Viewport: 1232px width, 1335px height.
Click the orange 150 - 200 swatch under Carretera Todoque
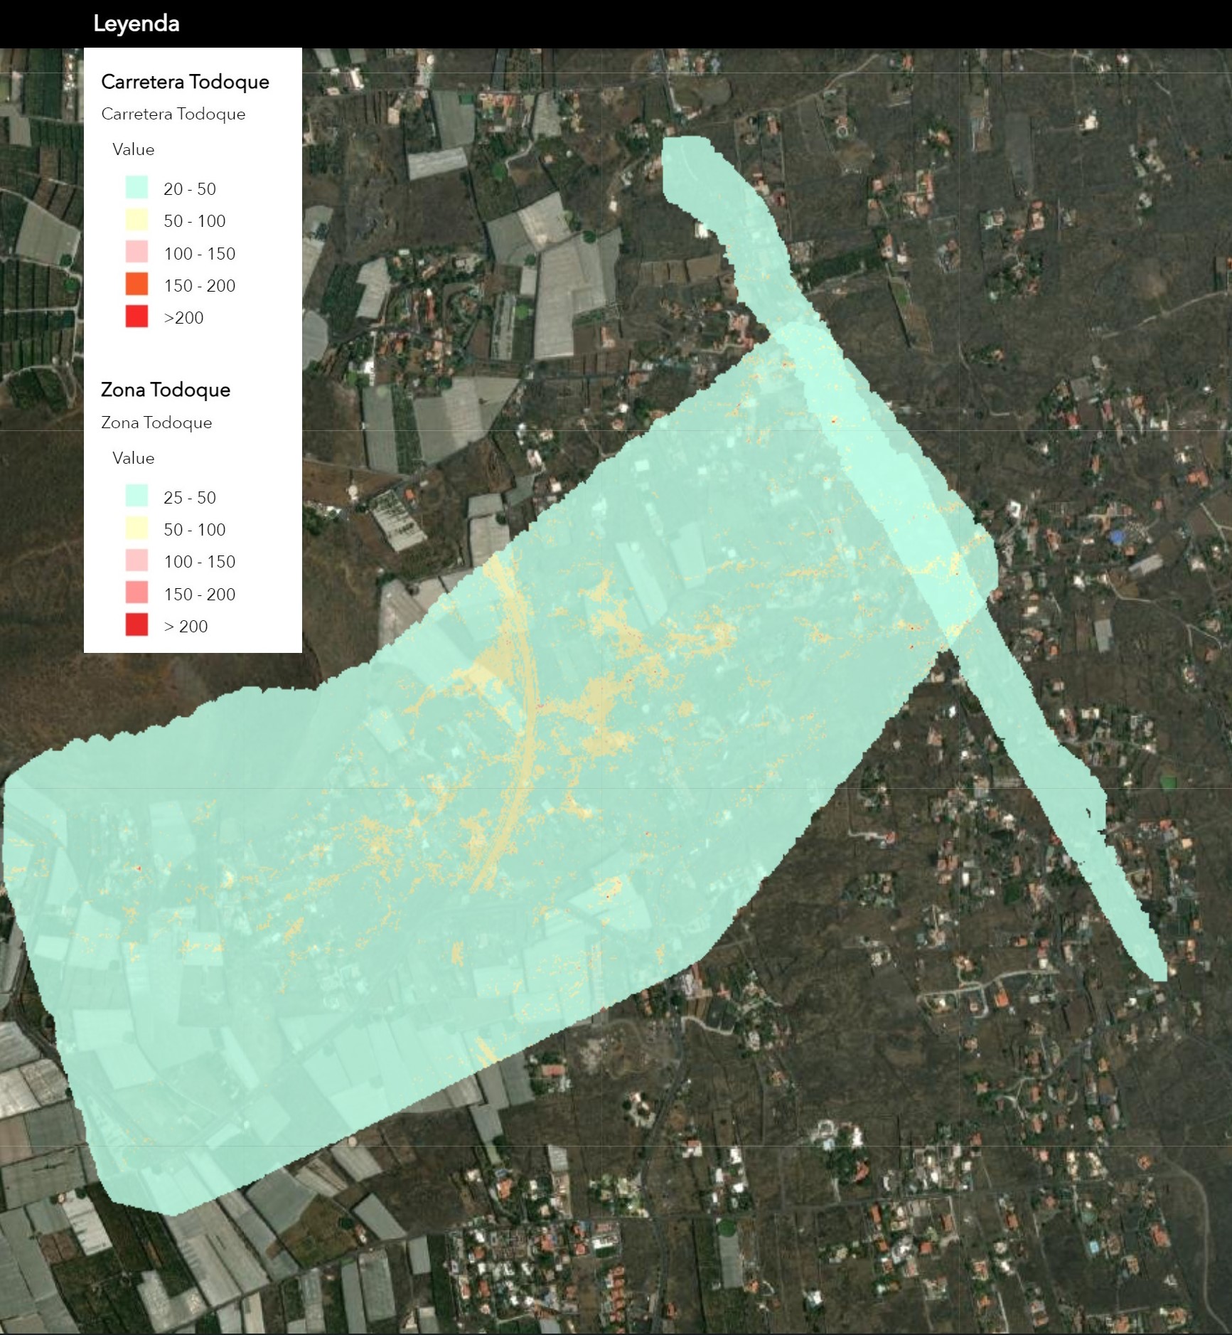(136, 284)
